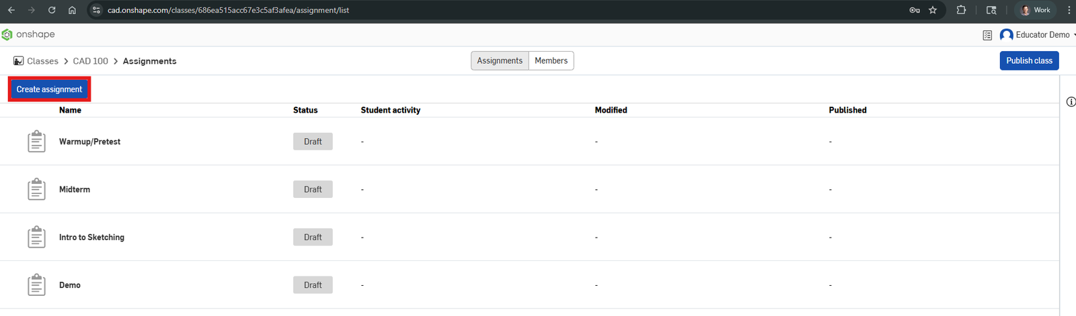Reload the page
Viewport: 1076px width, 316px height.
[52, 10]
